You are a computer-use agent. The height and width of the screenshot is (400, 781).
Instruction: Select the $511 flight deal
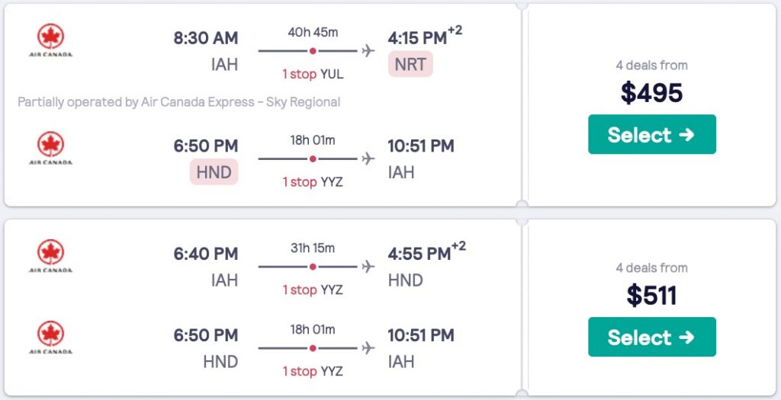(651, 337)
